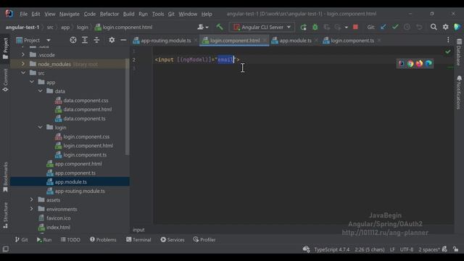Screen dimensions: 464x261
Task: Open the Commit tool window on left stripe
Action: [5, 80]
